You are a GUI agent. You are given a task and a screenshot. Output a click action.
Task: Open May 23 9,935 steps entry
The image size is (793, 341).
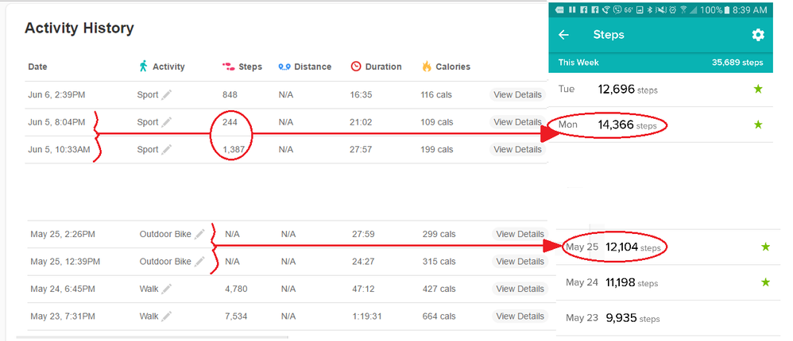(x=631, y=319)
